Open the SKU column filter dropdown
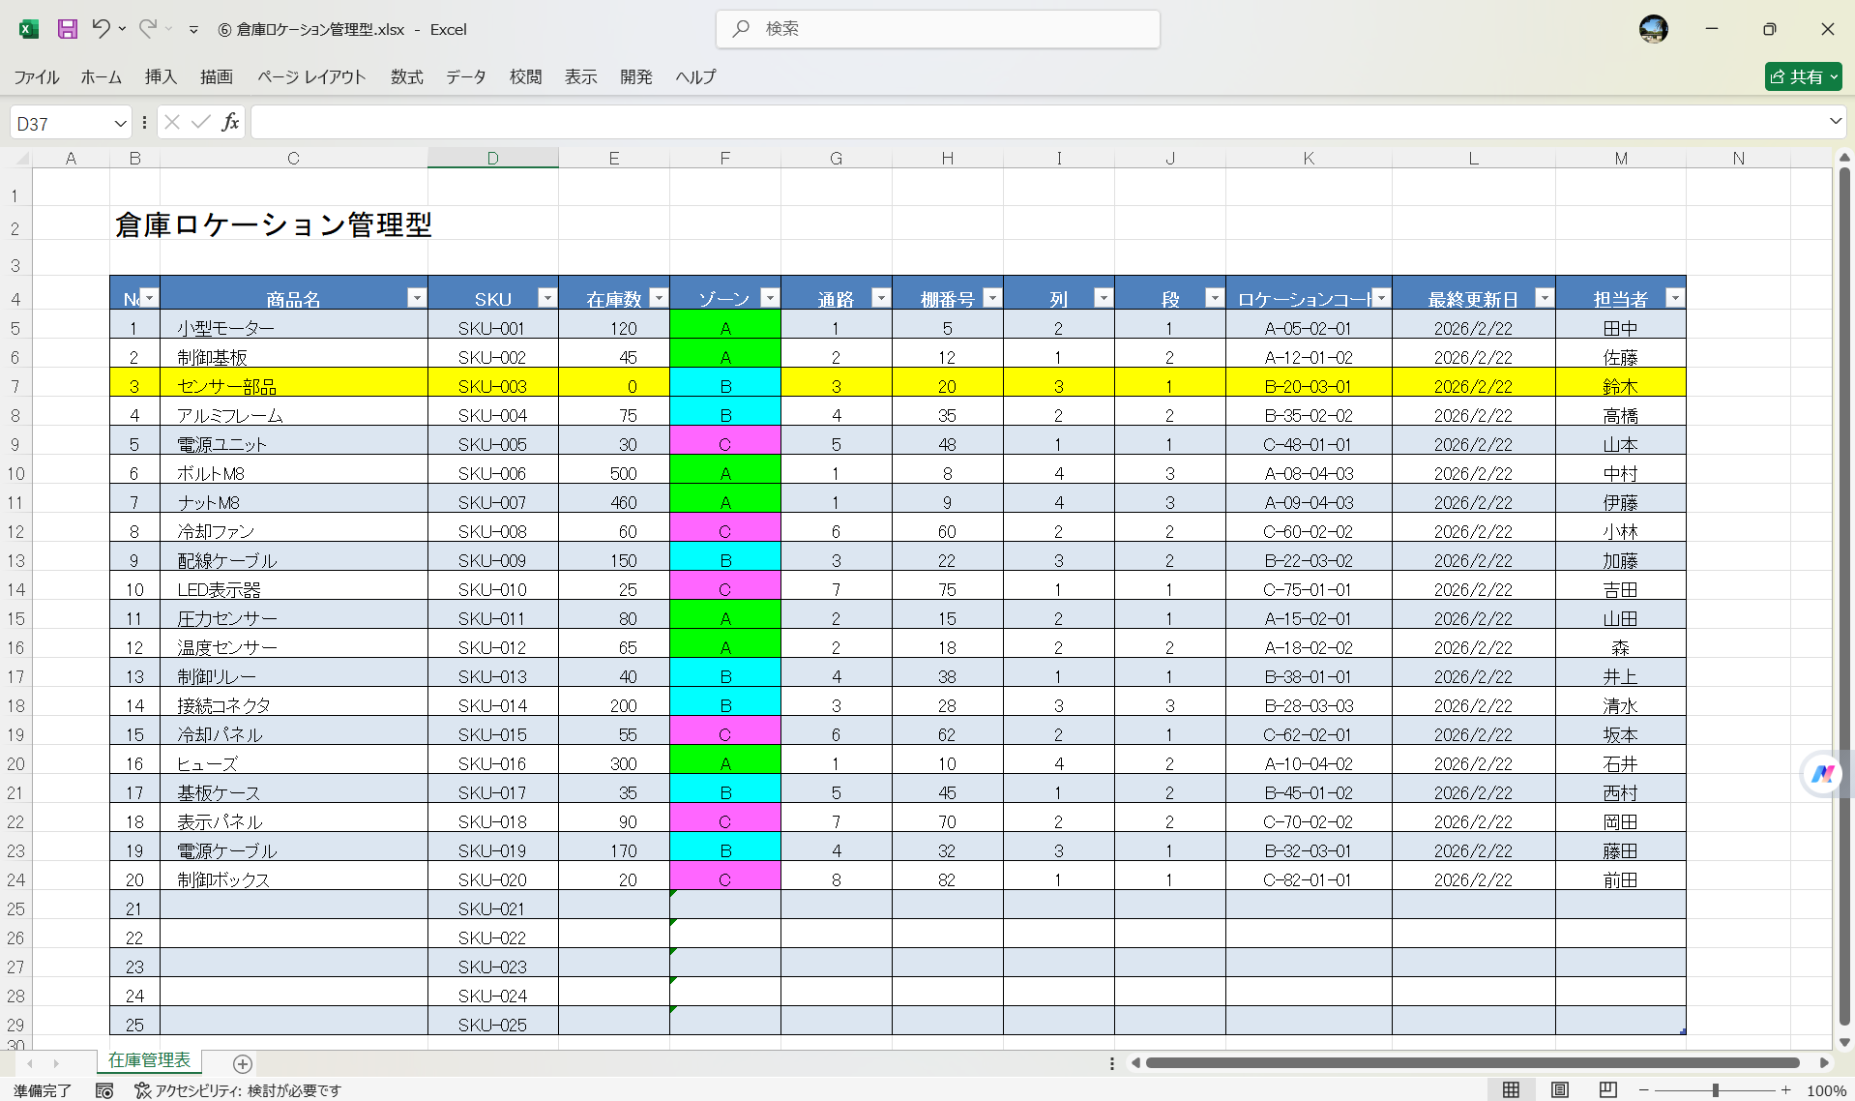This screenshot has width=1855, height=1101. (x=547, y=297)
